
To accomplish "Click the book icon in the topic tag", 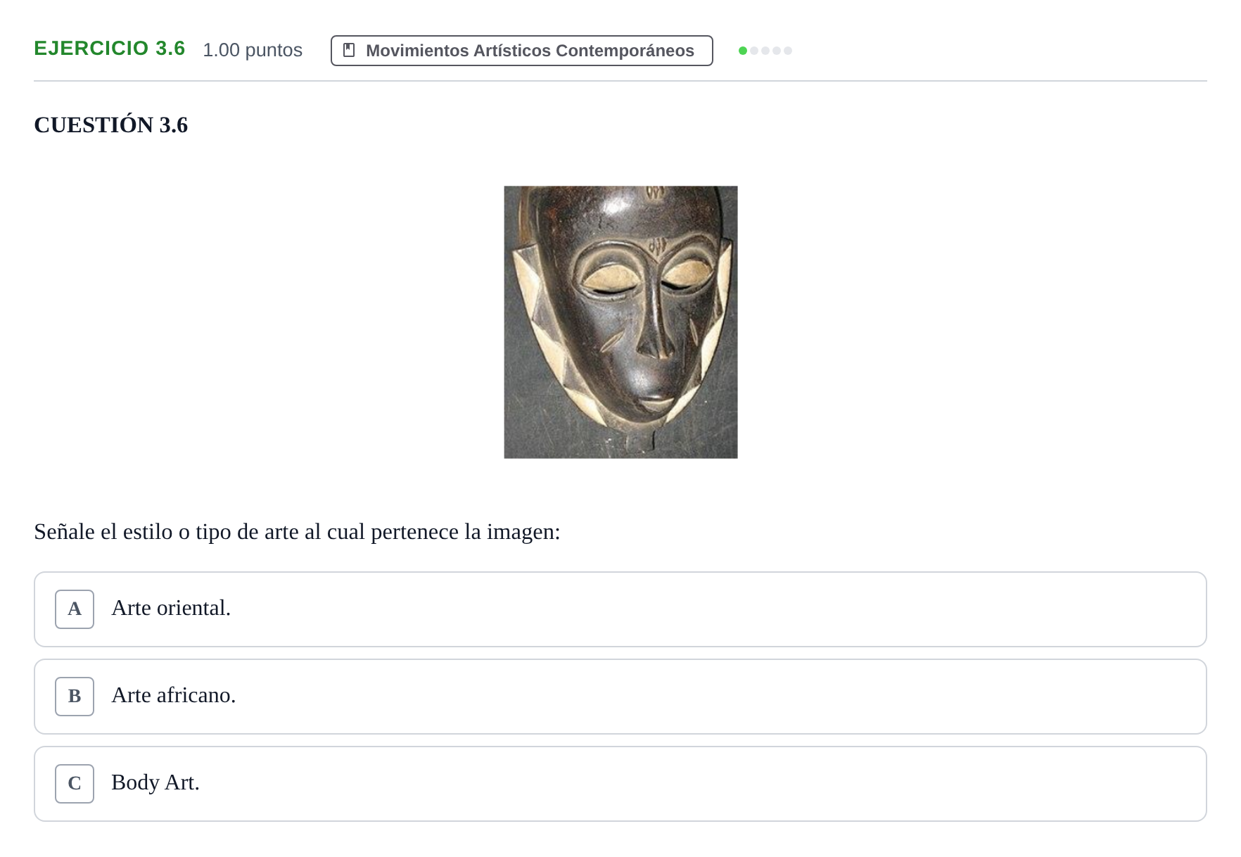I will tap(348, 50).
